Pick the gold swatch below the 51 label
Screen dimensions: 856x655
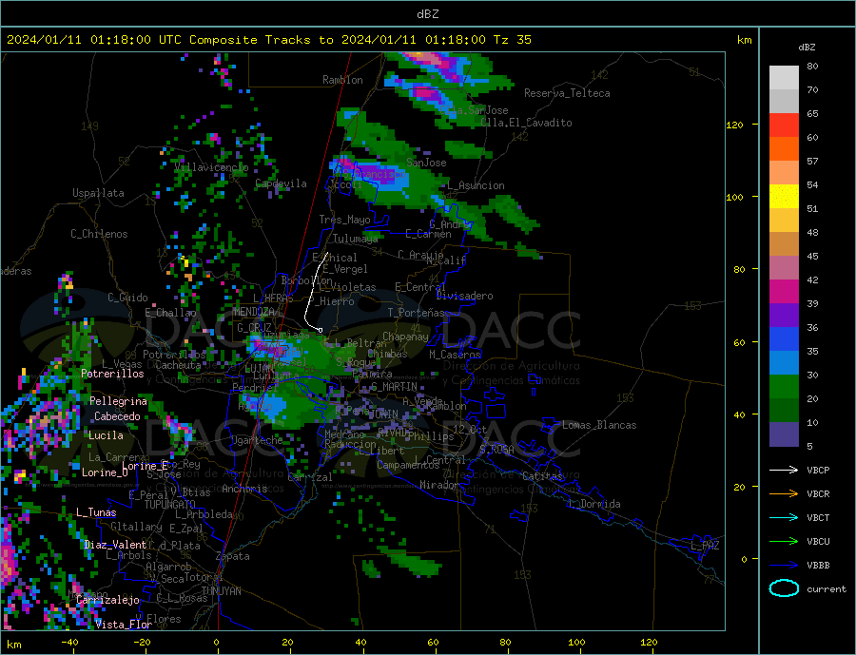click(784, 221)
